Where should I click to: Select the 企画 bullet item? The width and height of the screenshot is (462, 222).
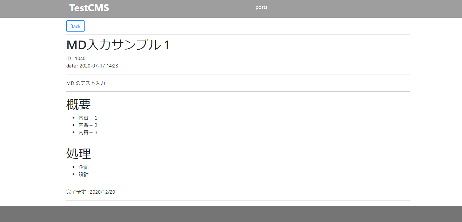click(x=83, y=167)
